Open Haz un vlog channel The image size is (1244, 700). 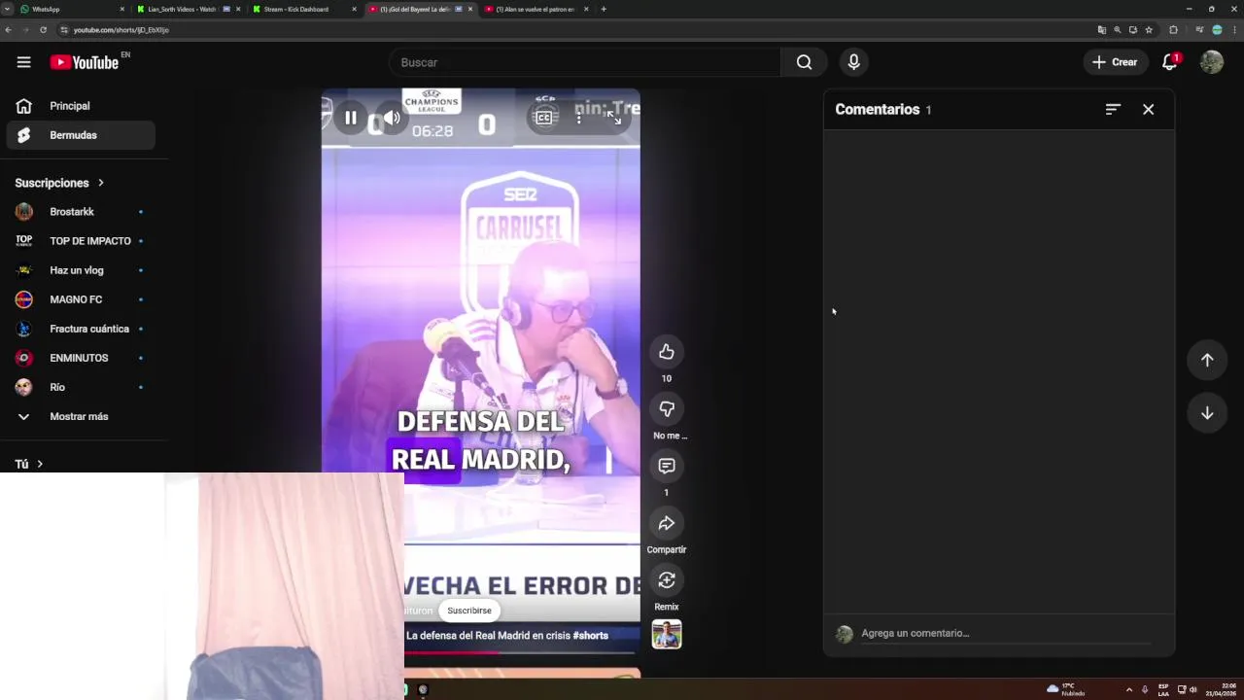click(x=81, y=270)
